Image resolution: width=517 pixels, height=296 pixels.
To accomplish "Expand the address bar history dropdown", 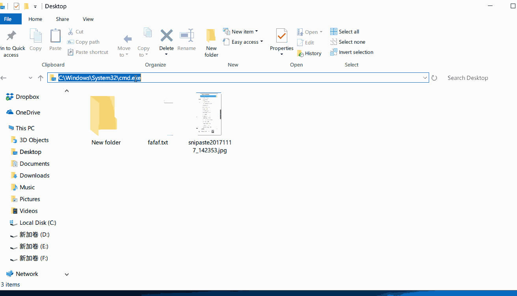I will point(425,78).
